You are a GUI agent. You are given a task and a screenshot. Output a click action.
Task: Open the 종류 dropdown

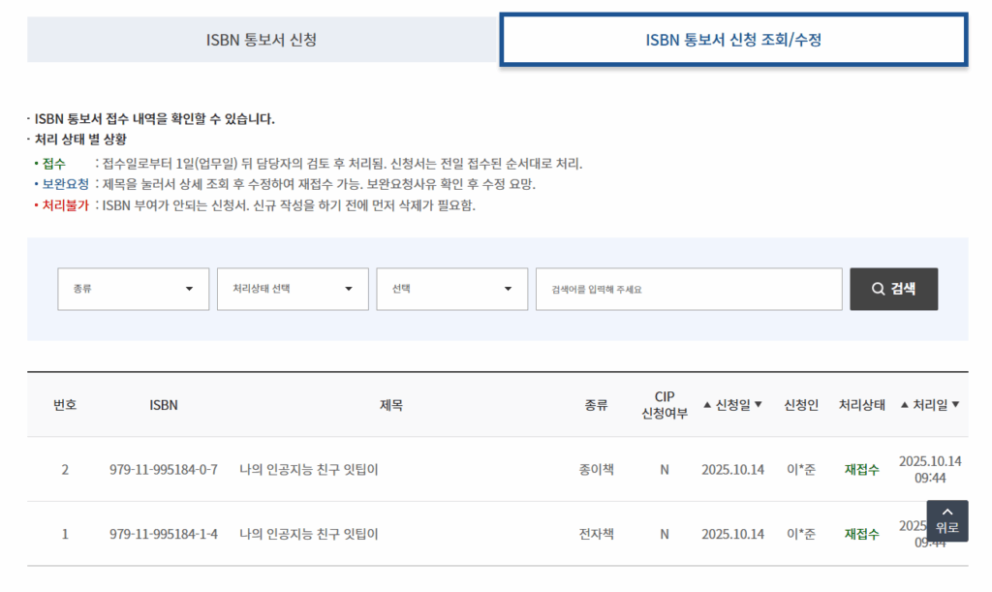[x=134, y=289]
